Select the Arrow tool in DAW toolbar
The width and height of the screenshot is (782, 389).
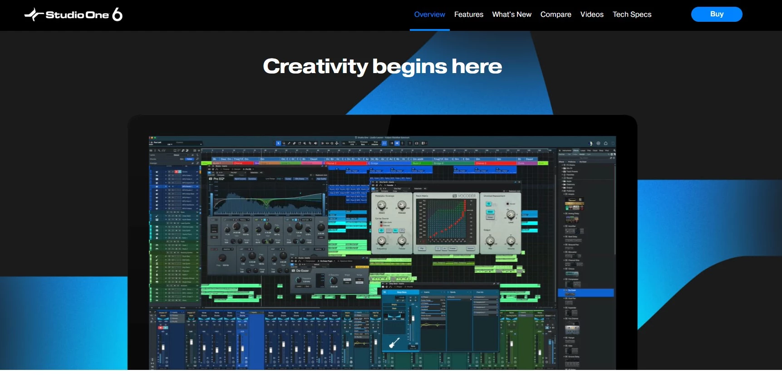pos(278,143)
